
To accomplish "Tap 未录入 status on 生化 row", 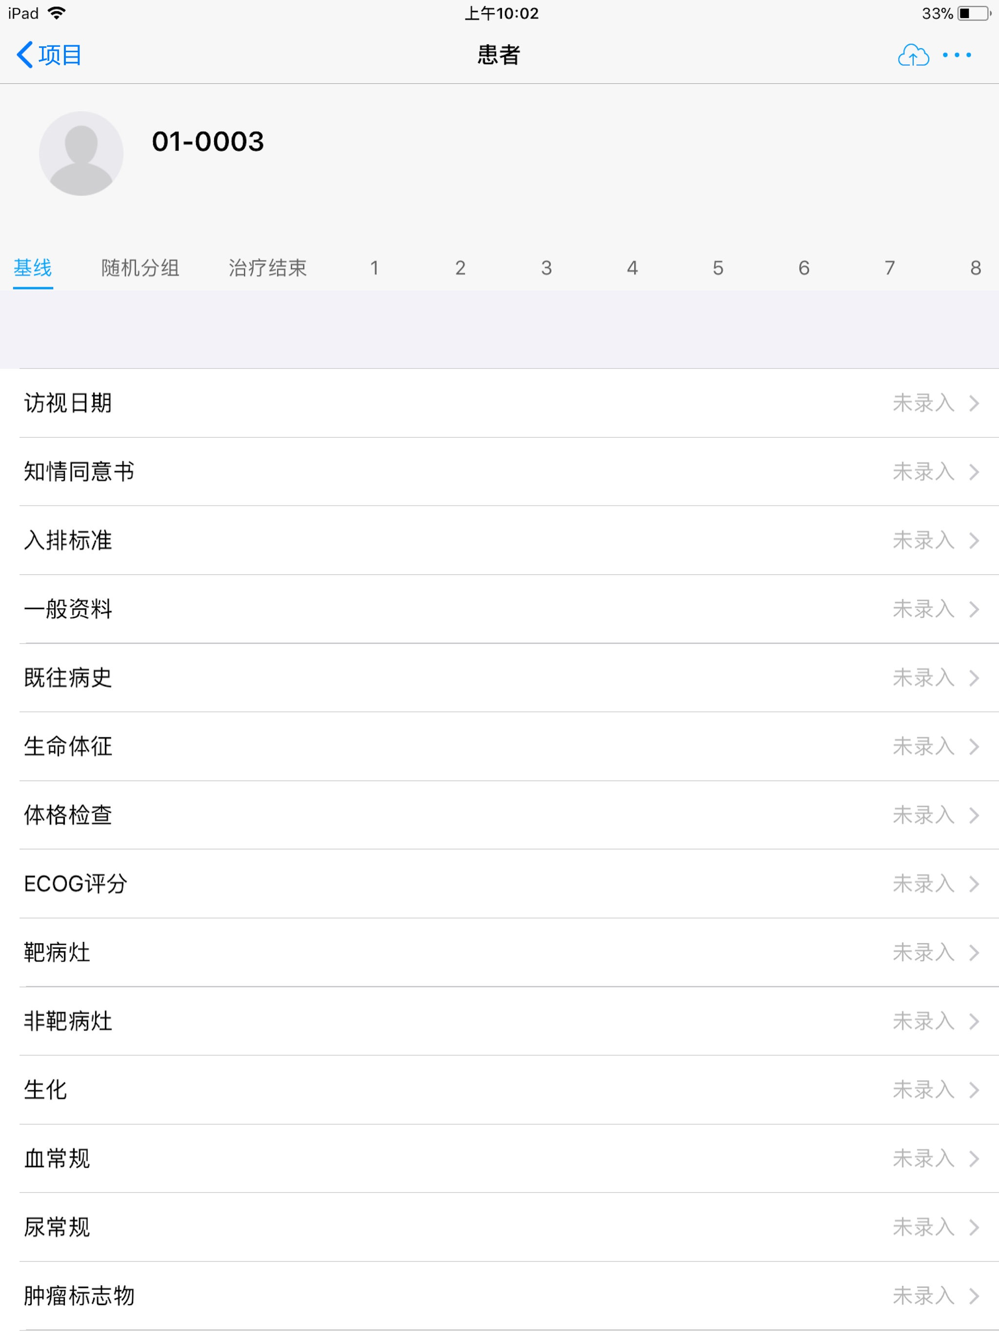I will [x=924, y=1089].
